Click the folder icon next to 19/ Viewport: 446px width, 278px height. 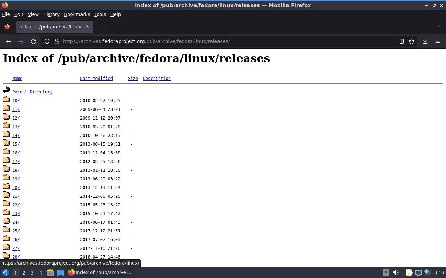click(x=6, y=178)
